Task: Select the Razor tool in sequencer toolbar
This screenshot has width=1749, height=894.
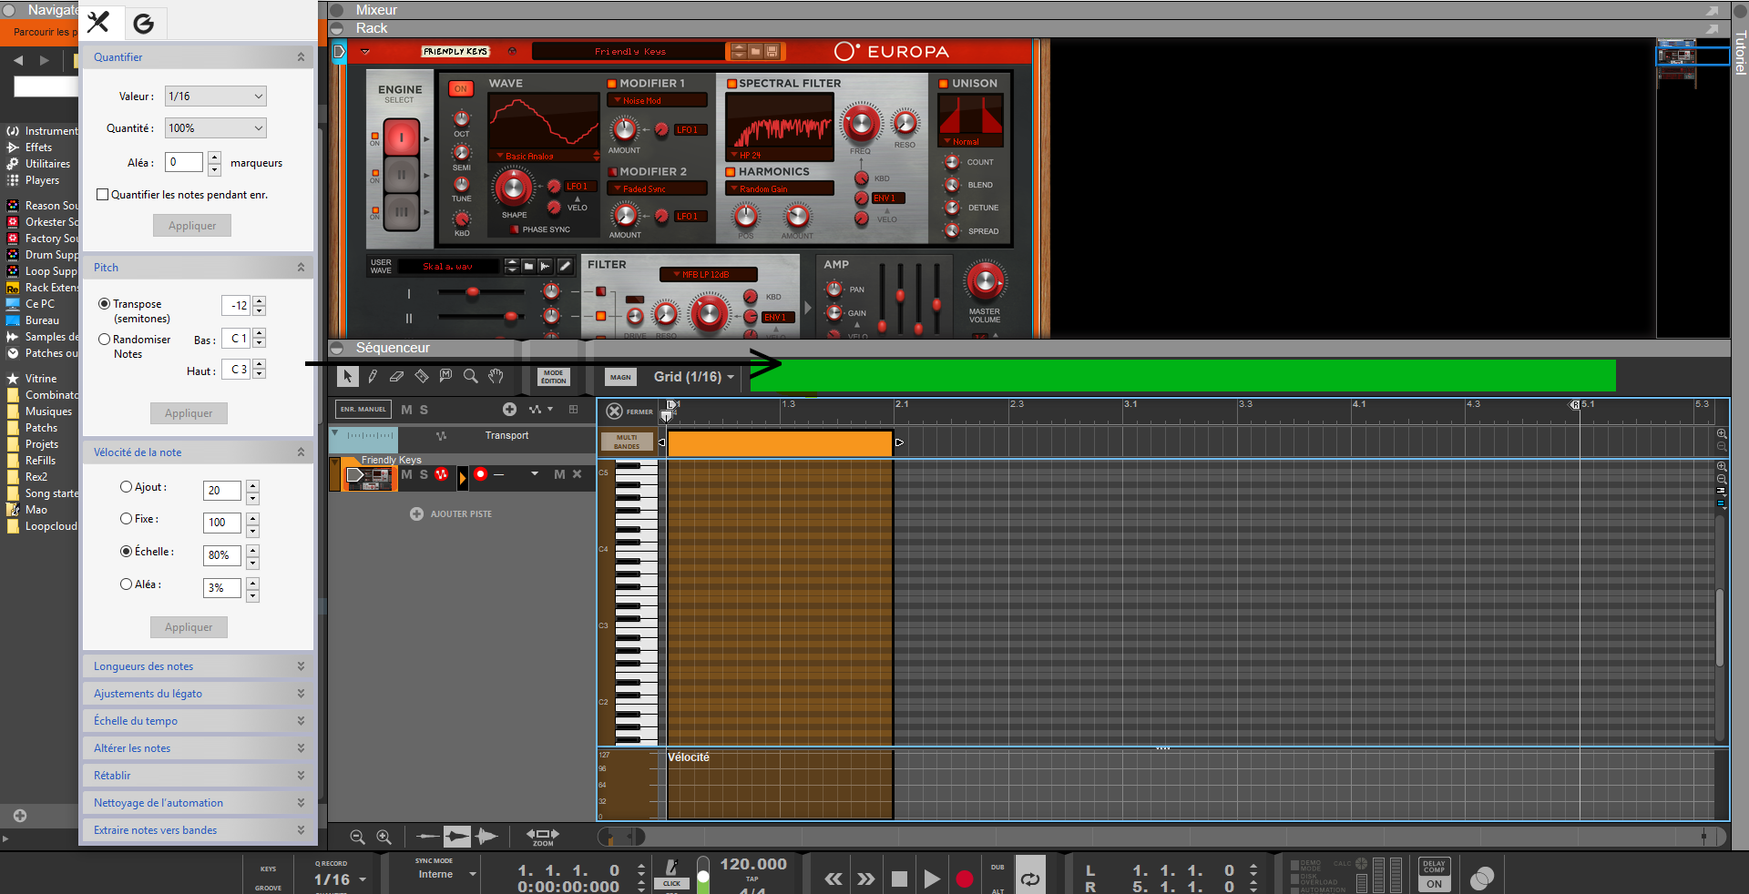Action: [x=421, y=376]
